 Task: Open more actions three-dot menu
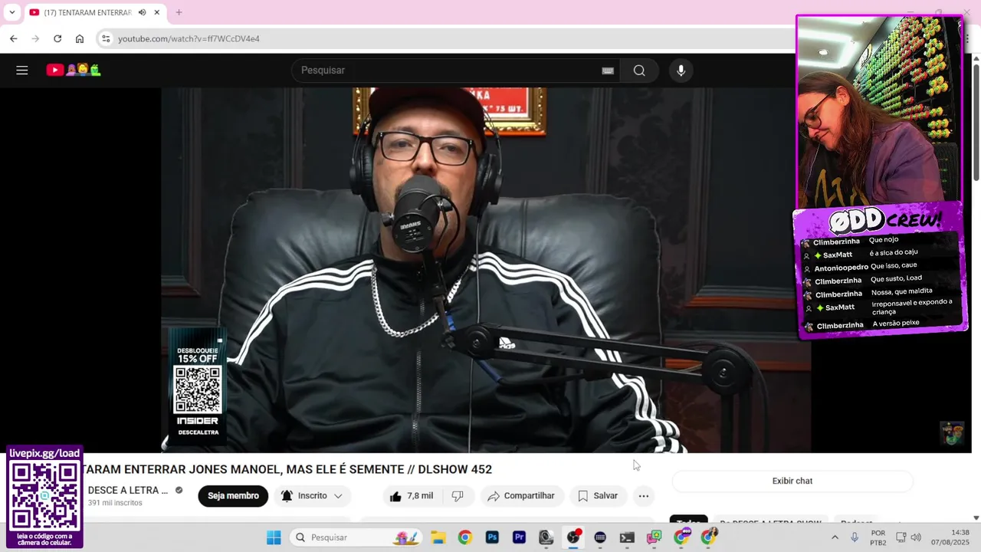[x=644, y=496]
